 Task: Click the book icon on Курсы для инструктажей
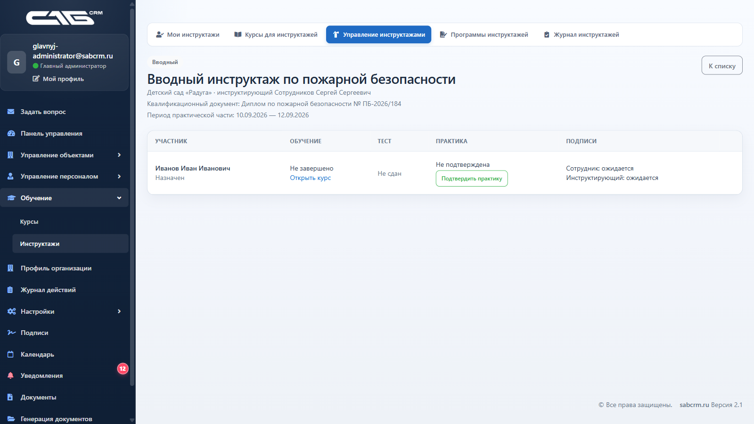[238, 34]
